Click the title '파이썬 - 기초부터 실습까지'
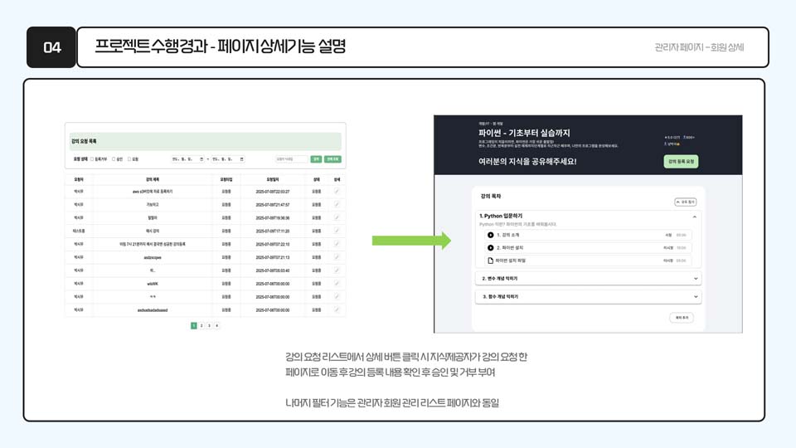 (524, 133)
